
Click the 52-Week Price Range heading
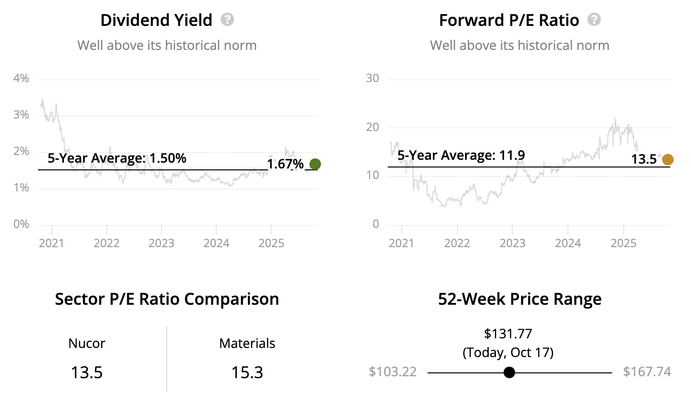[519, 299]
